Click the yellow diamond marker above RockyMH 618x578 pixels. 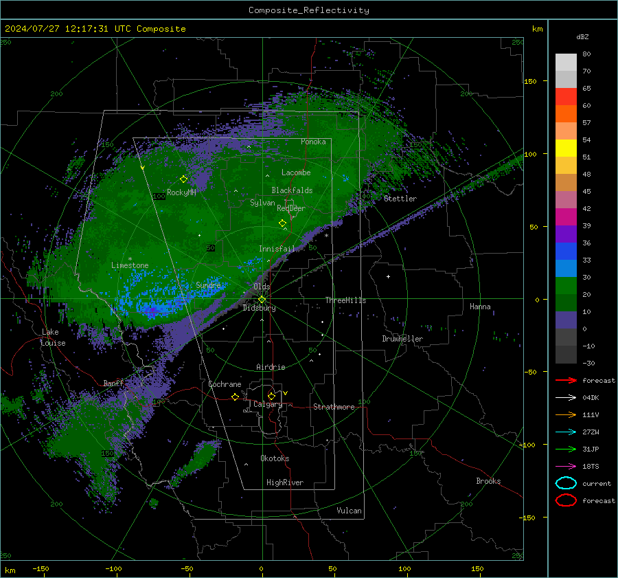pyautogui.click(x=183, y=179)
